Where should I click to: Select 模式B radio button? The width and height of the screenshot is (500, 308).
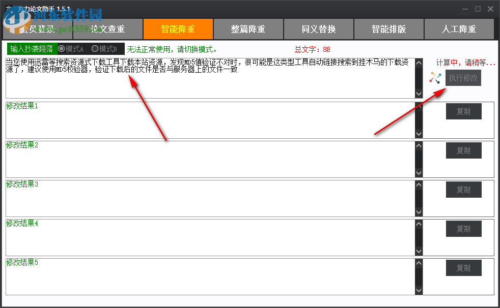click(94, 49)
